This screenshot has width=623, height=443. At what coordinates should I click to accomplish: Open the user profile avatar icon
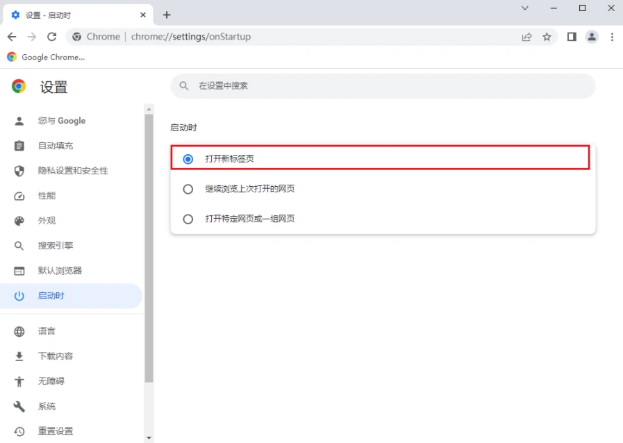[592, 37]
